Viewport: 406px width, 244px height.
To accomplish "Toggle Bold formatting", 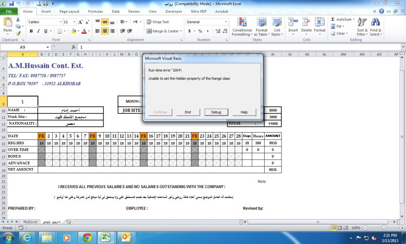I will (x=31, y=31).
